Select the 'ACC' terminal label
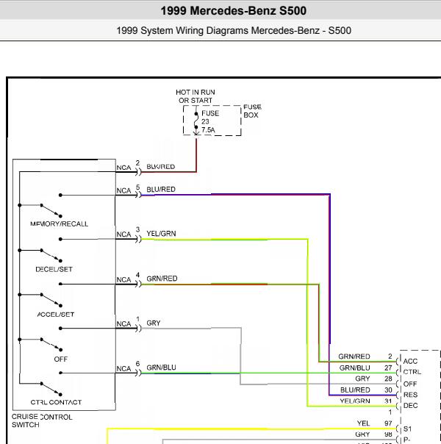This screenshot has height=444, width=441. [410, 362]
